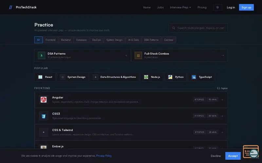This screenshot has width=262, height=163.
Task: Focus the Search technologies input field
Action: 198,28
